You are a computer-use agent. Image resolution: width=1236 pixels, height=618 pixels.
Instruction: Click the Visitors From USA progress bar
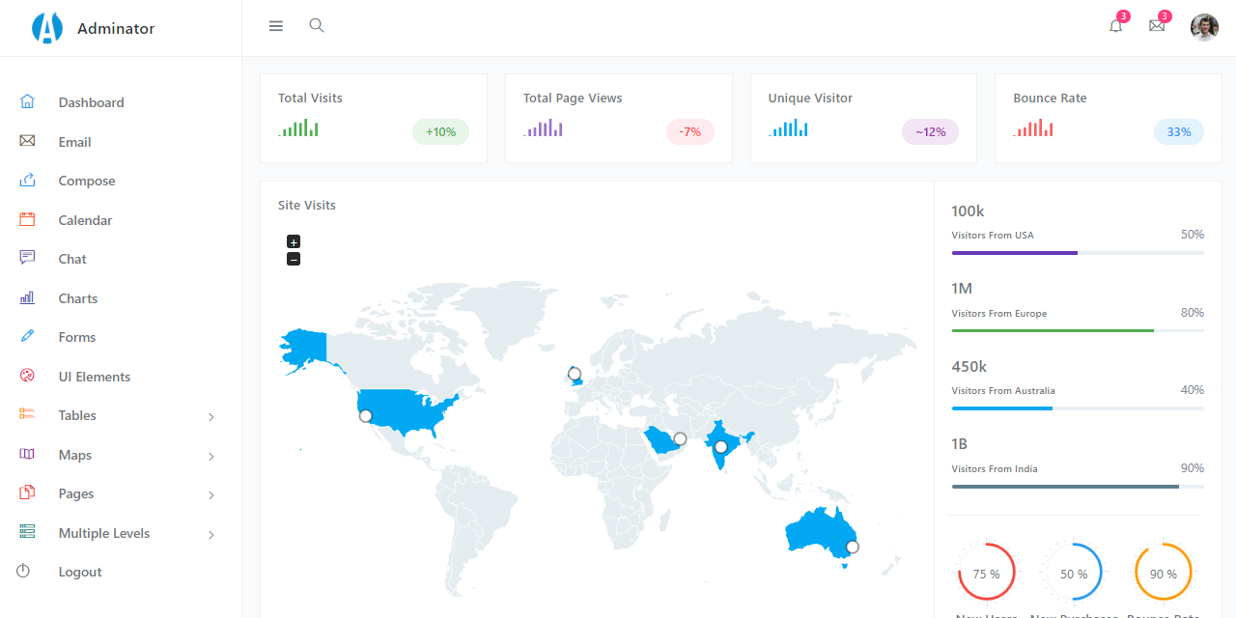(1078, 253)
